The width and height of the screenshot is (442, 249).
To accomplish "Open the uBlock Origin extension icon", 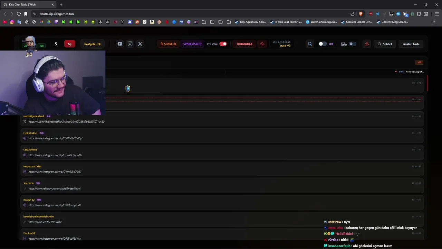I will [x=371, y=14].
